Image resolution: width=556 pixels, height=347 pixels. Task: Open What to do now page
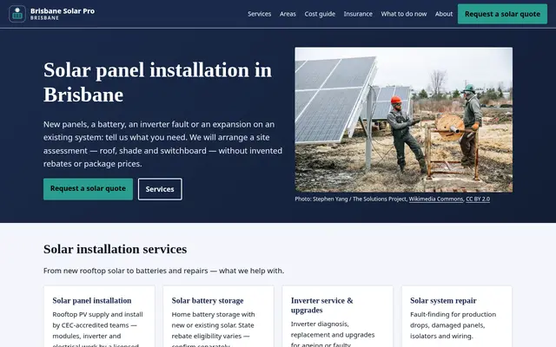403,14
